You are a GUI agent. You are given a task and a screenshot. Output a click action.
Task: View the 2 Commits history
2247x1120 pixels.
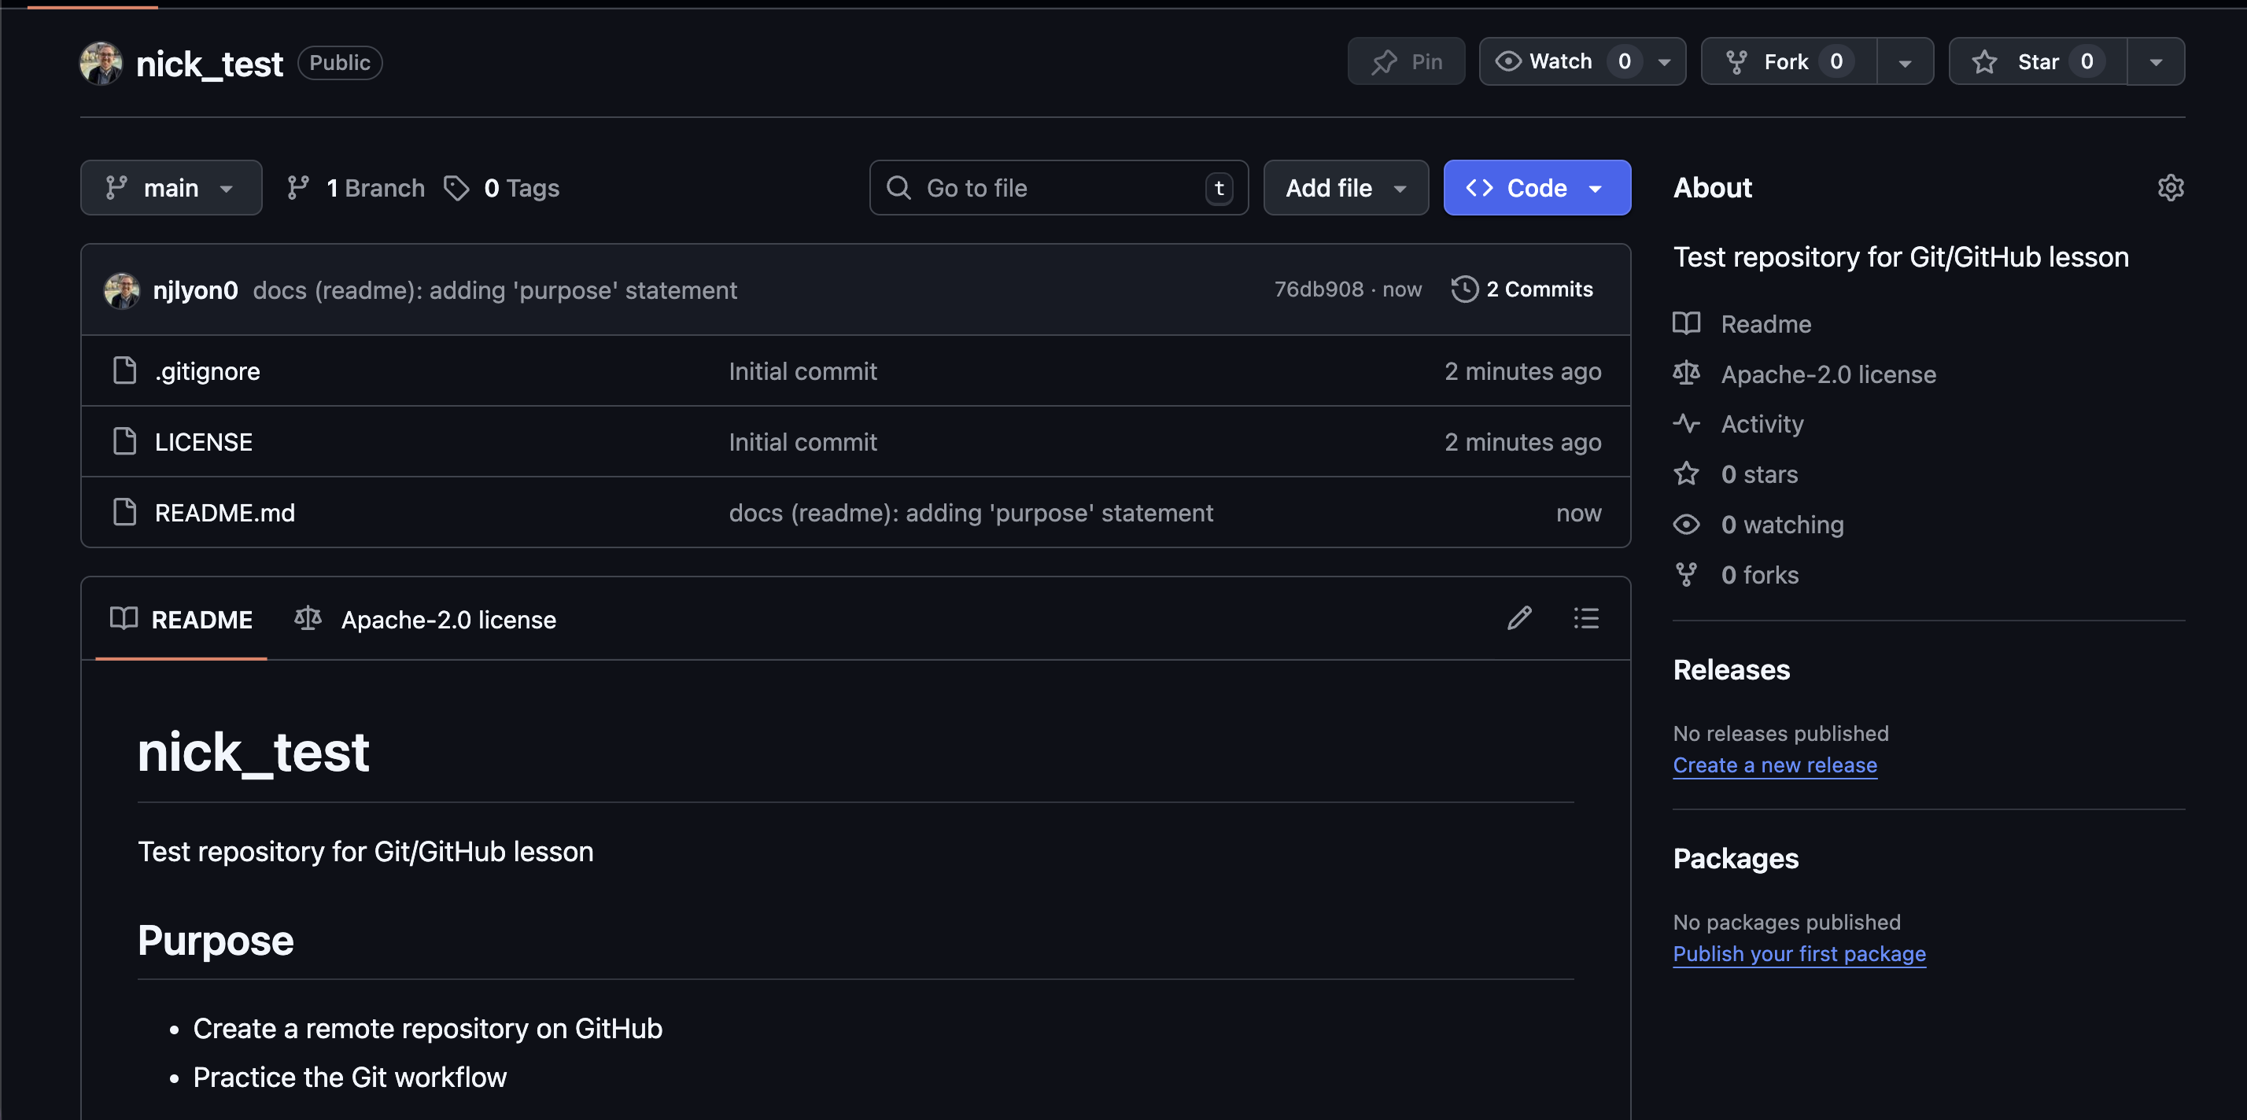pos(1522,289)
